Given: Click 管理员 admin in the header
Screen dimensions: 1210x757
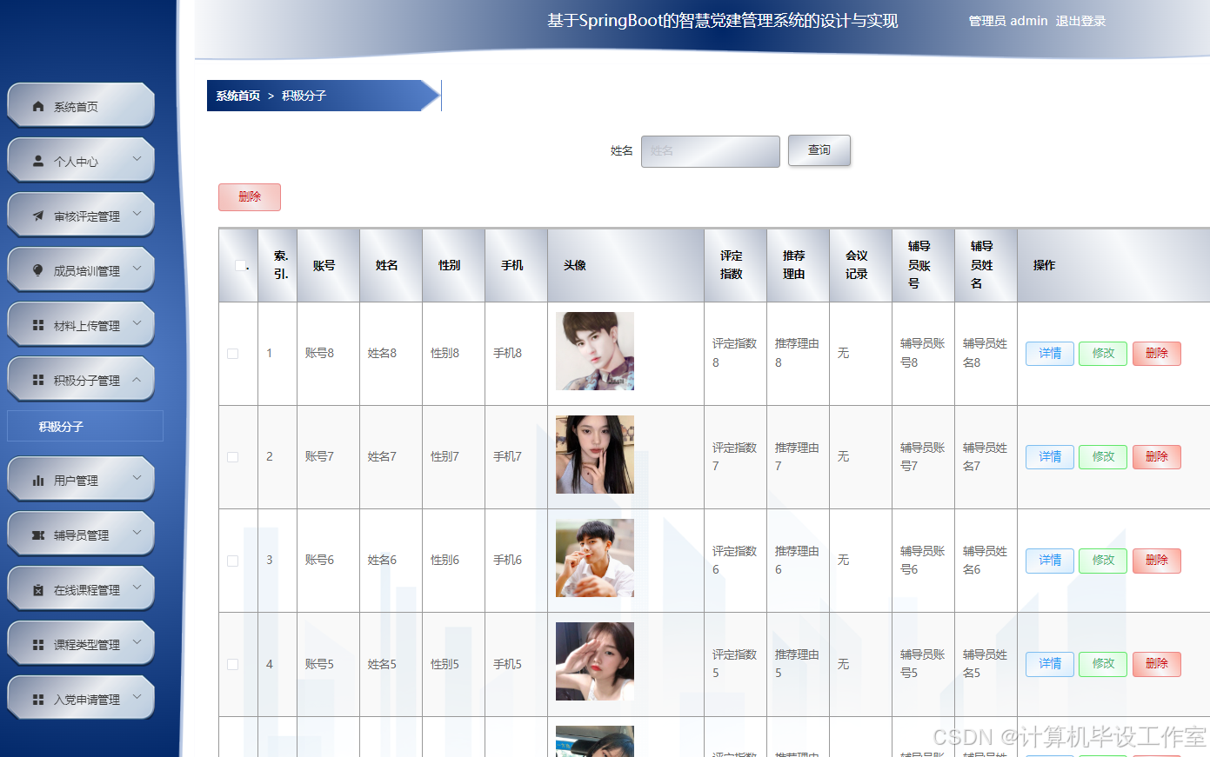Looking at the screenshot, I should click(1008, 21).
